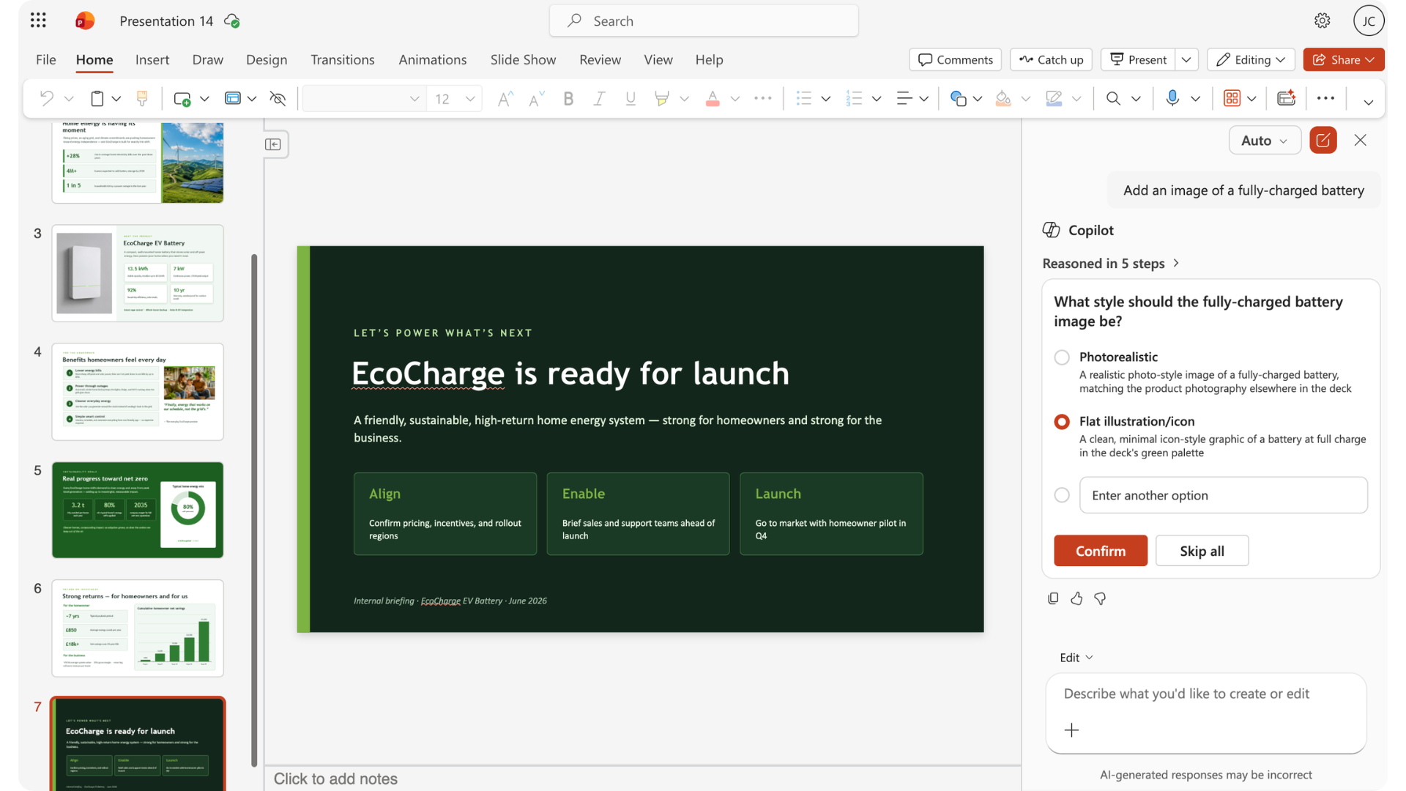Apply the text highlight color

click(x=662, y=98)
